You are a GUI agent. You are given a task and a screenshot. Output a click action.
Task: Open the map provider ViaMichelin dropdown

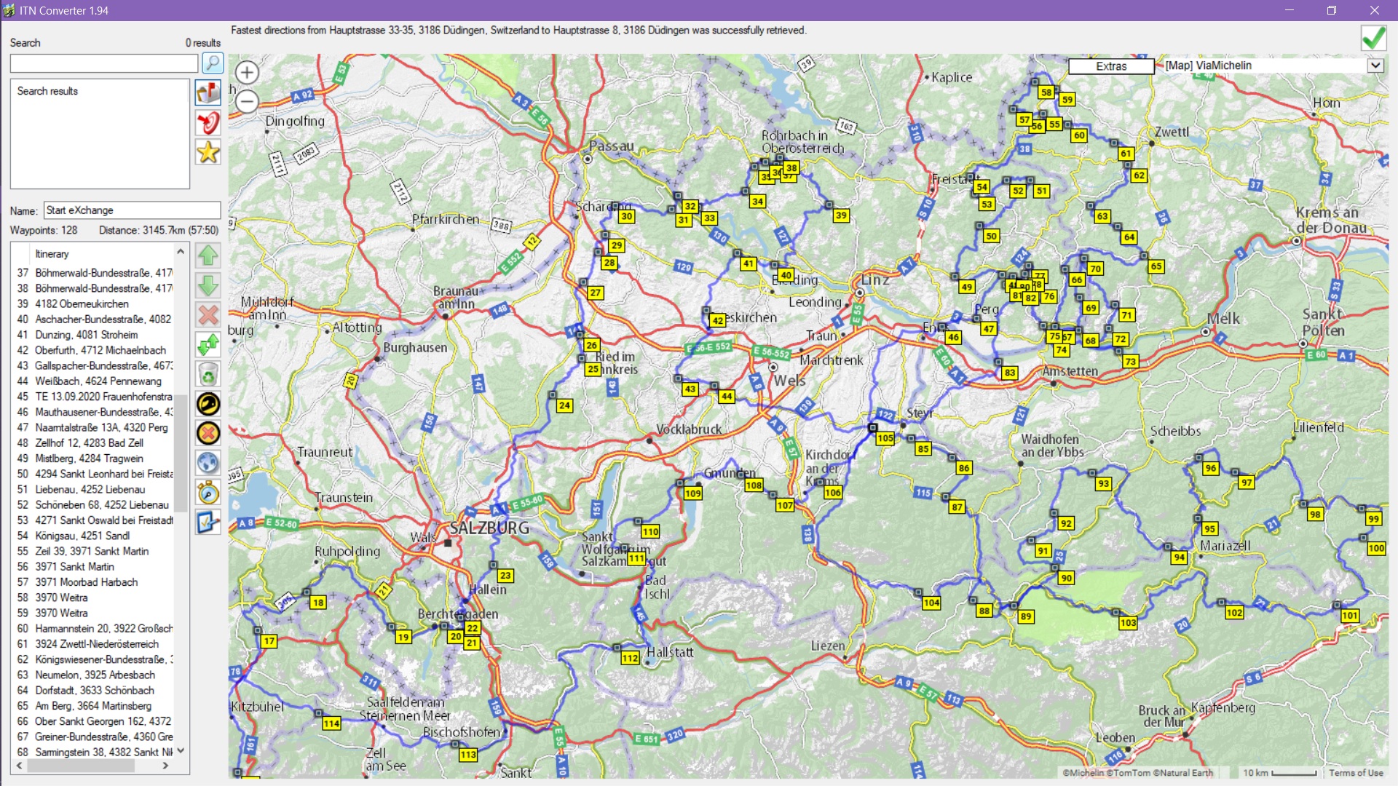(x=1375, y=65)
